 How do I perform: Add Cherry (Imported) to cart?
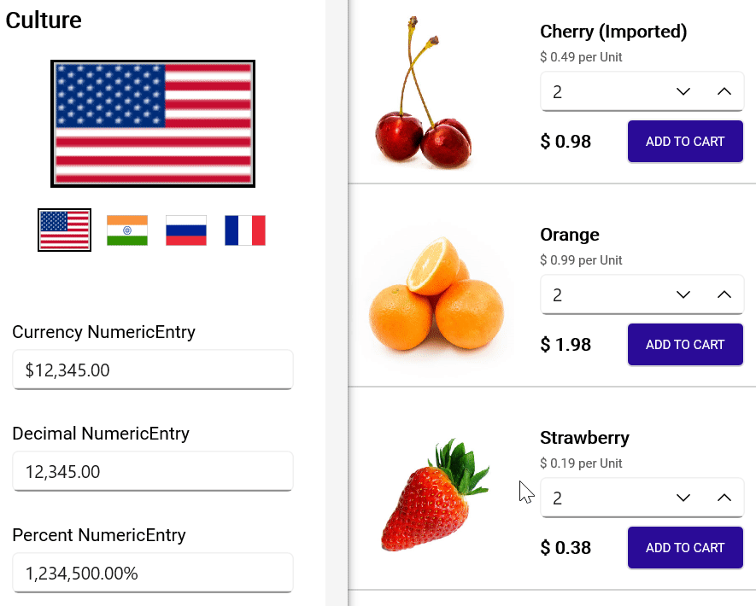click(x=685, y=142)
